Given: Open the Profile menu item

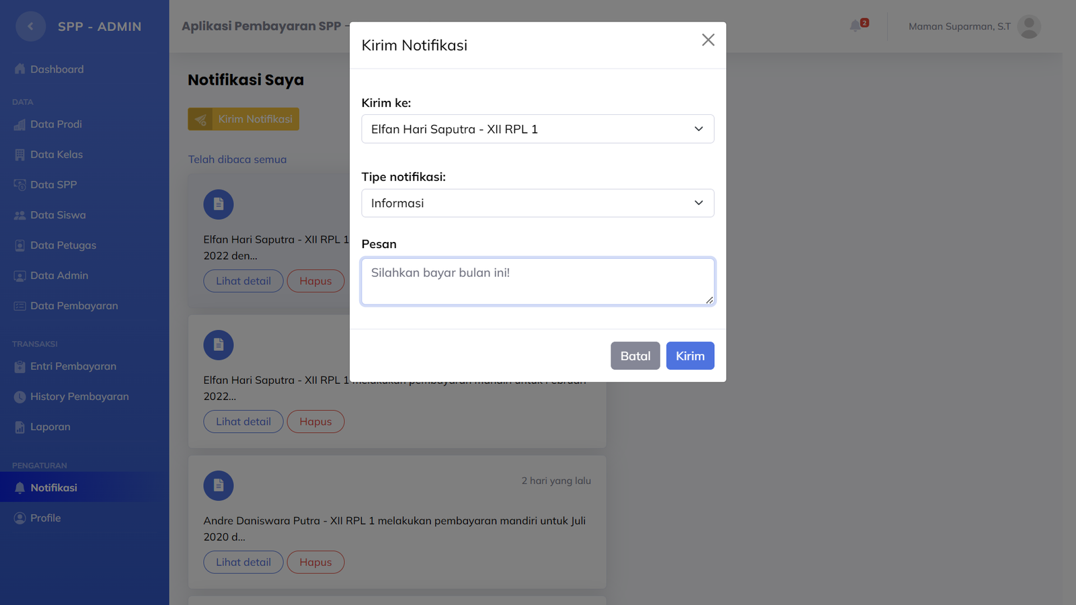Looking at the screenshot, I should pos(45,518).
